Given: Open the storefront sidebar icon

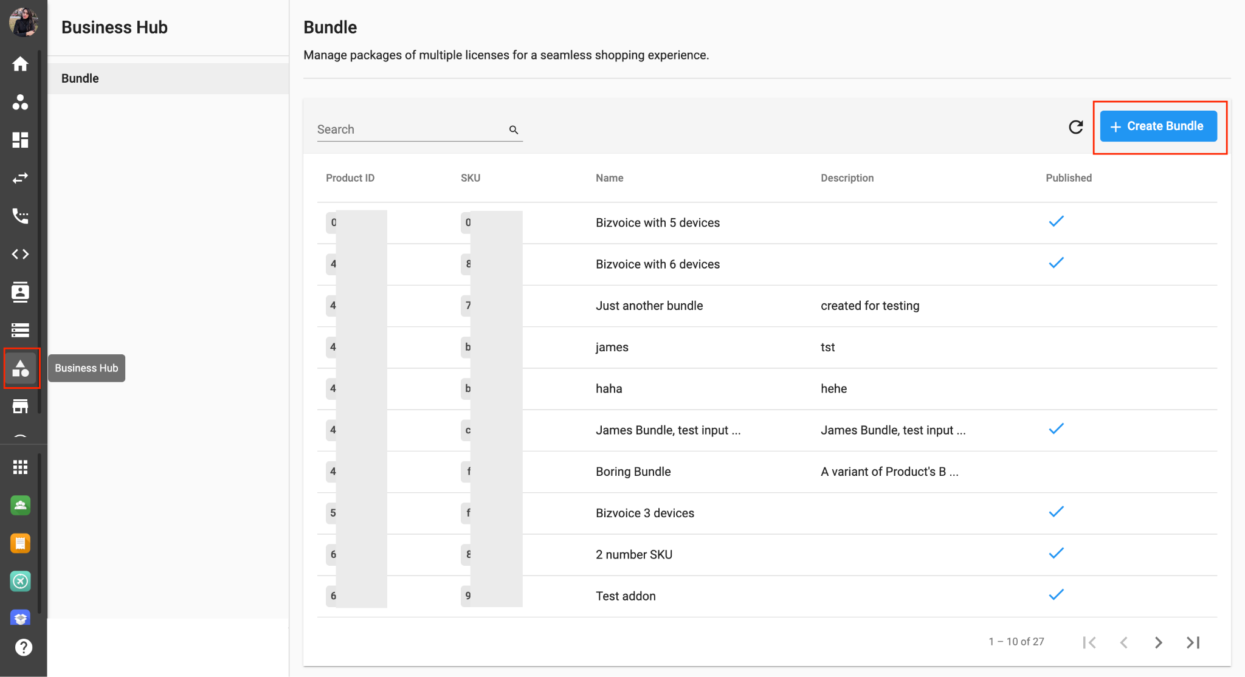Looking at the screenshot, I should pos(20,406).
